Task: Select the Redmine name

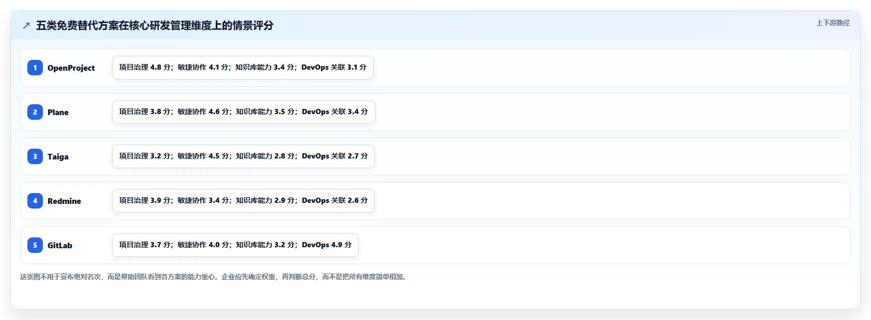Action: (x=64, y=201)
